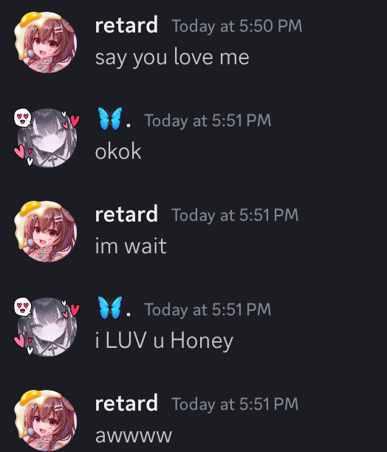The image size is (387, 452).
Task: Click timestamp of the 'okok' message
Action: (x=208, y=120)
